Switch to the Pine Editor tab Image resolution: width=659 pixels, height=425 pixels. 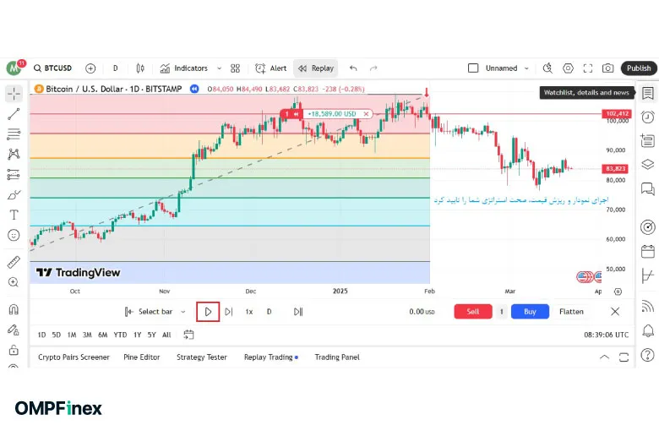[143, 357]
